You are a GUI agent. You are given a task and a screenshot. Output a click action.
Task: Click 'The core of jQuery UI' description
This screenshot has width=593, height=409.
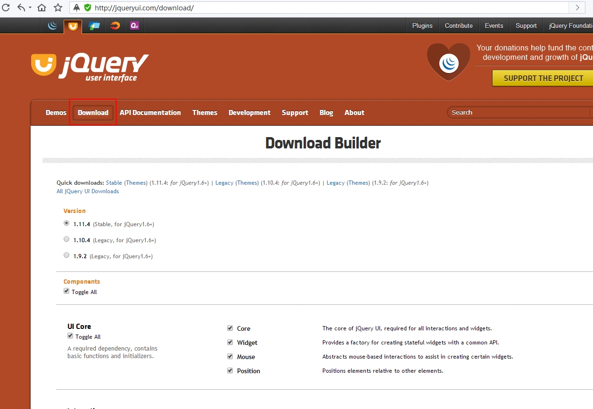point(407,328)
